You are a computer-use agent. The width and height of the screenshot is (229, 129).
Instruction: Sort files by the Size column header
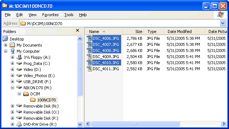point(134,32)
